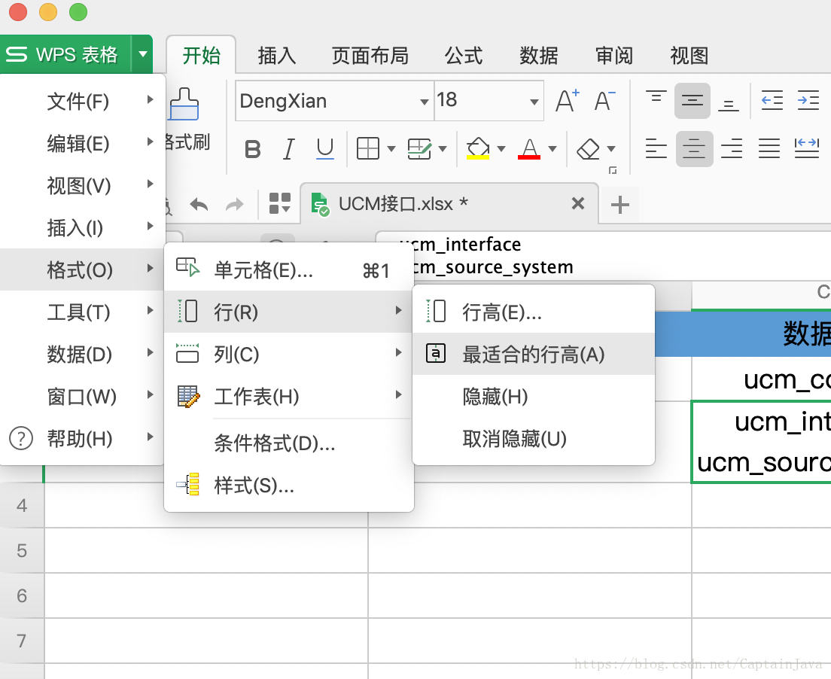Align text right

pos(732,148)
